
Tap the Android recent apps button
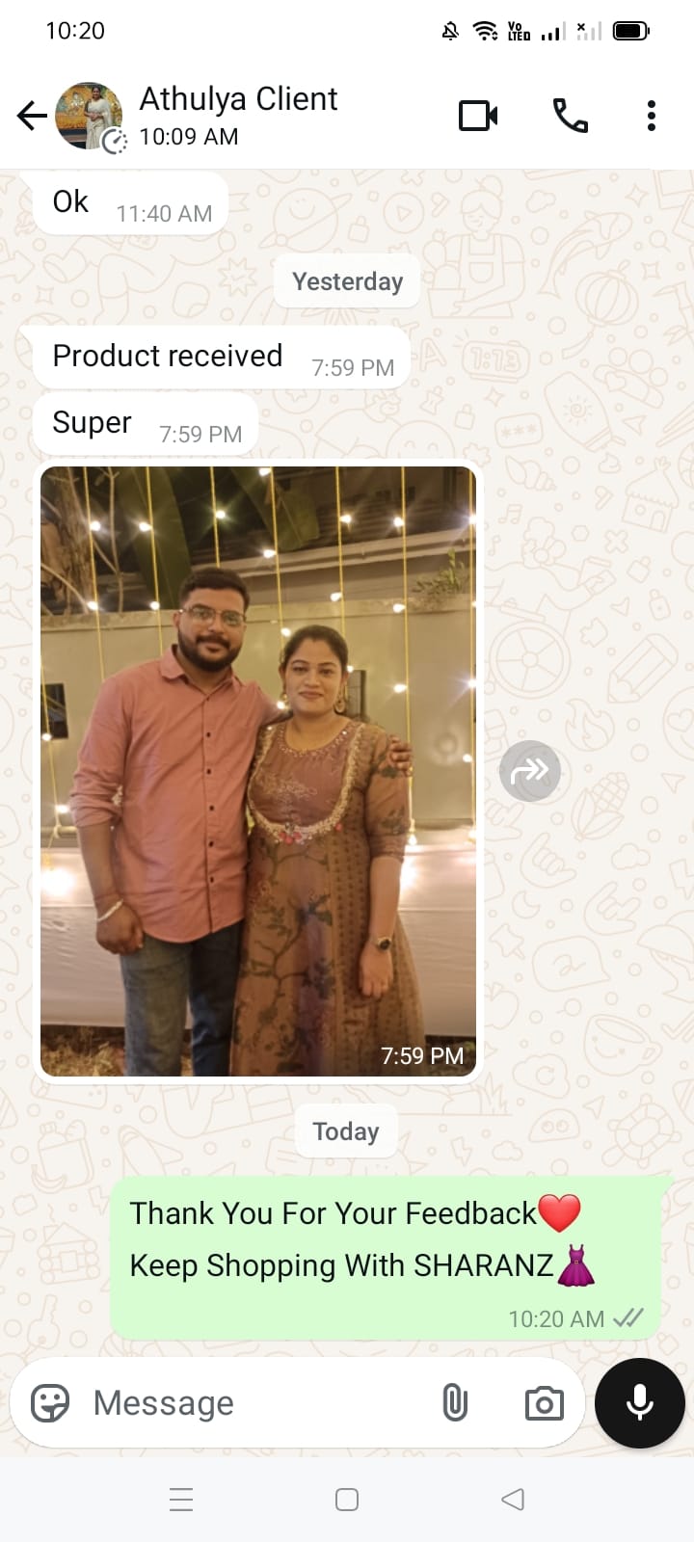coord(181,1500)
